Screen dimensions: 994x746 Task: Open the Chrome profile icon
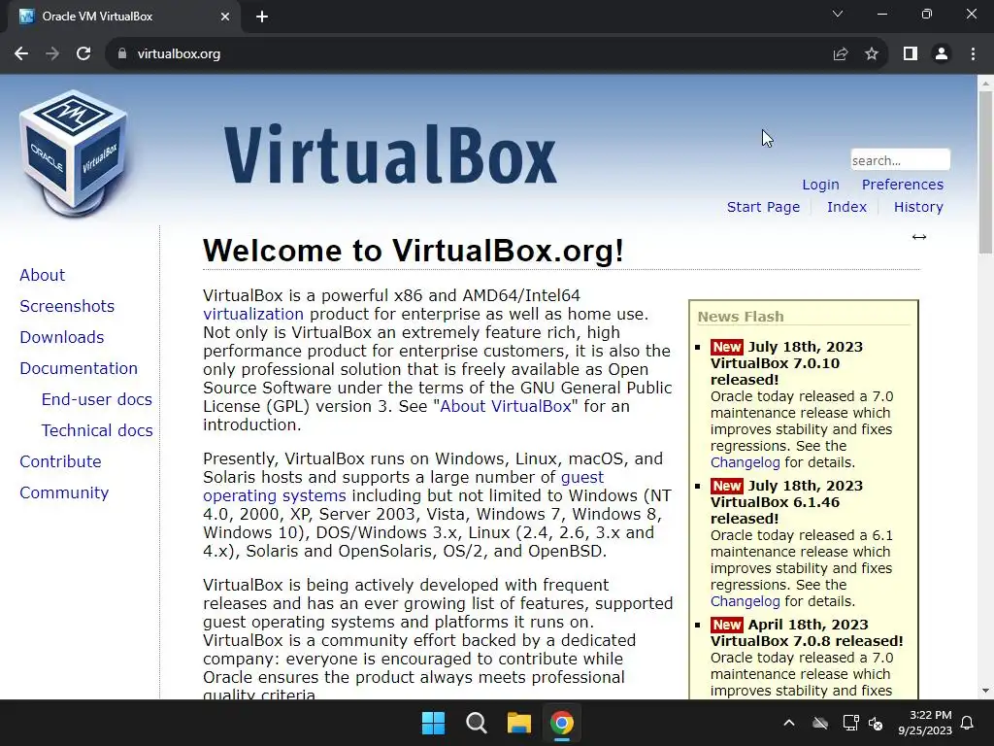942,54
